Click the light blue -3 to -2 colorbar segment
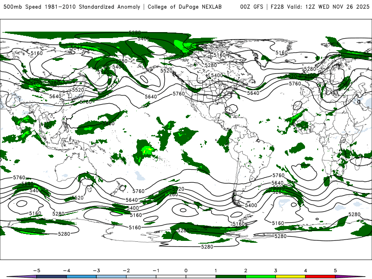This screenshot has width=372, height=279. point(111,277)
